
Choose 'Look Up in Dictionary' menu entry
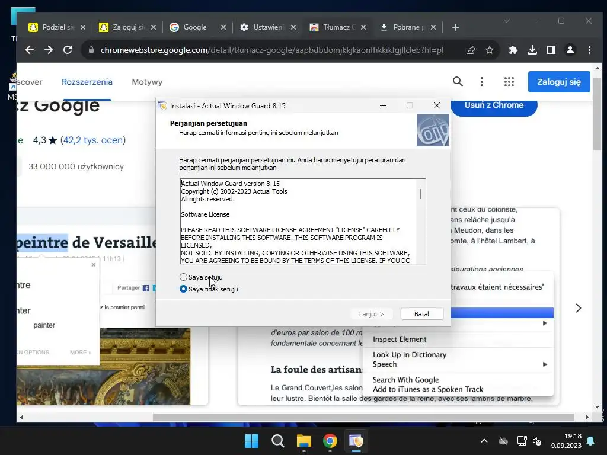point(410,355)
